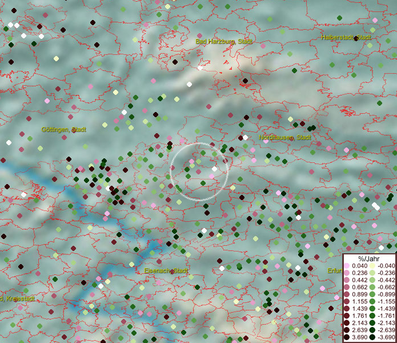Click the Nordhausen, Stadt map label
397x343 pixels.
[x=285, y=137]
